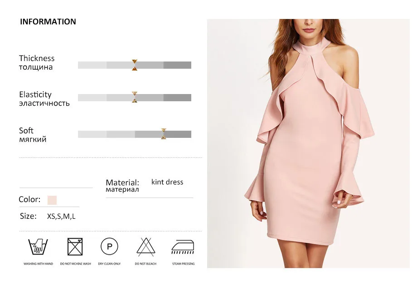This screenshot has width=417, height=283.
Task: Click the steam pressing iron icon
Action: (183, 247)
